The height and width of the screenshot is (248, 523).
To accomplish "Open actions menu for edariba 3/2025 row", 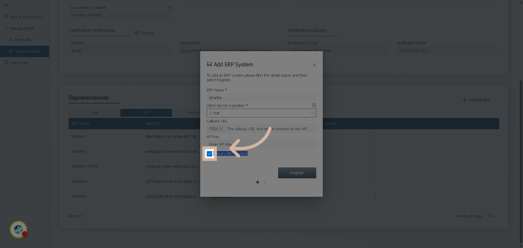I will (375, 167).
